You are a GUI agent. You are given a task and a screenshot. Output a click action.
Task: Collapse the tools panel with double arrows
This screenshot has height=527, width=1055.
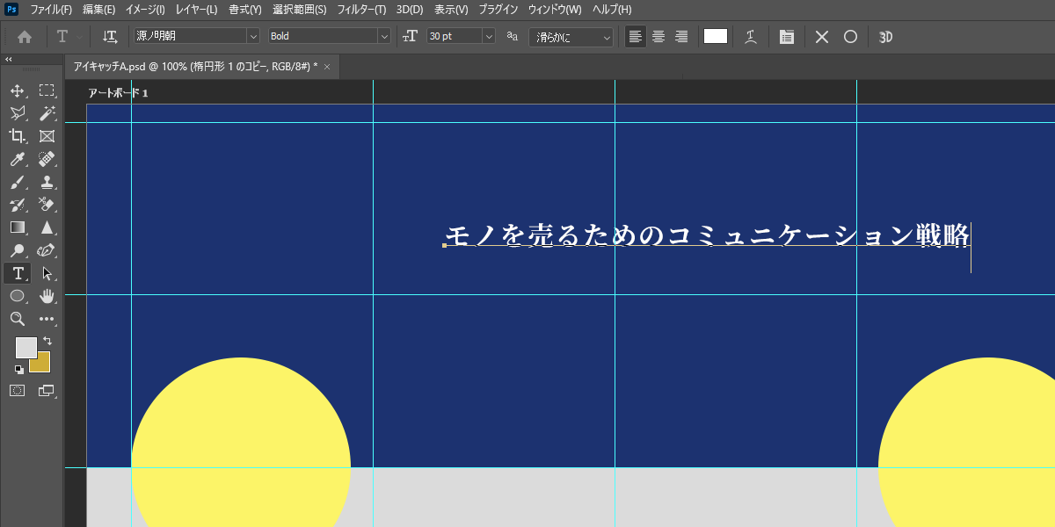8,59
